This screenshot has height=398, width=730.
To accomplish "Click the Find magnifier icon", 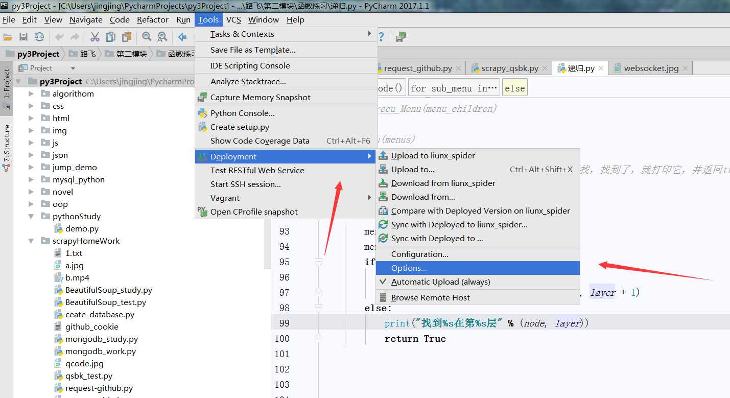I will 147,37.
